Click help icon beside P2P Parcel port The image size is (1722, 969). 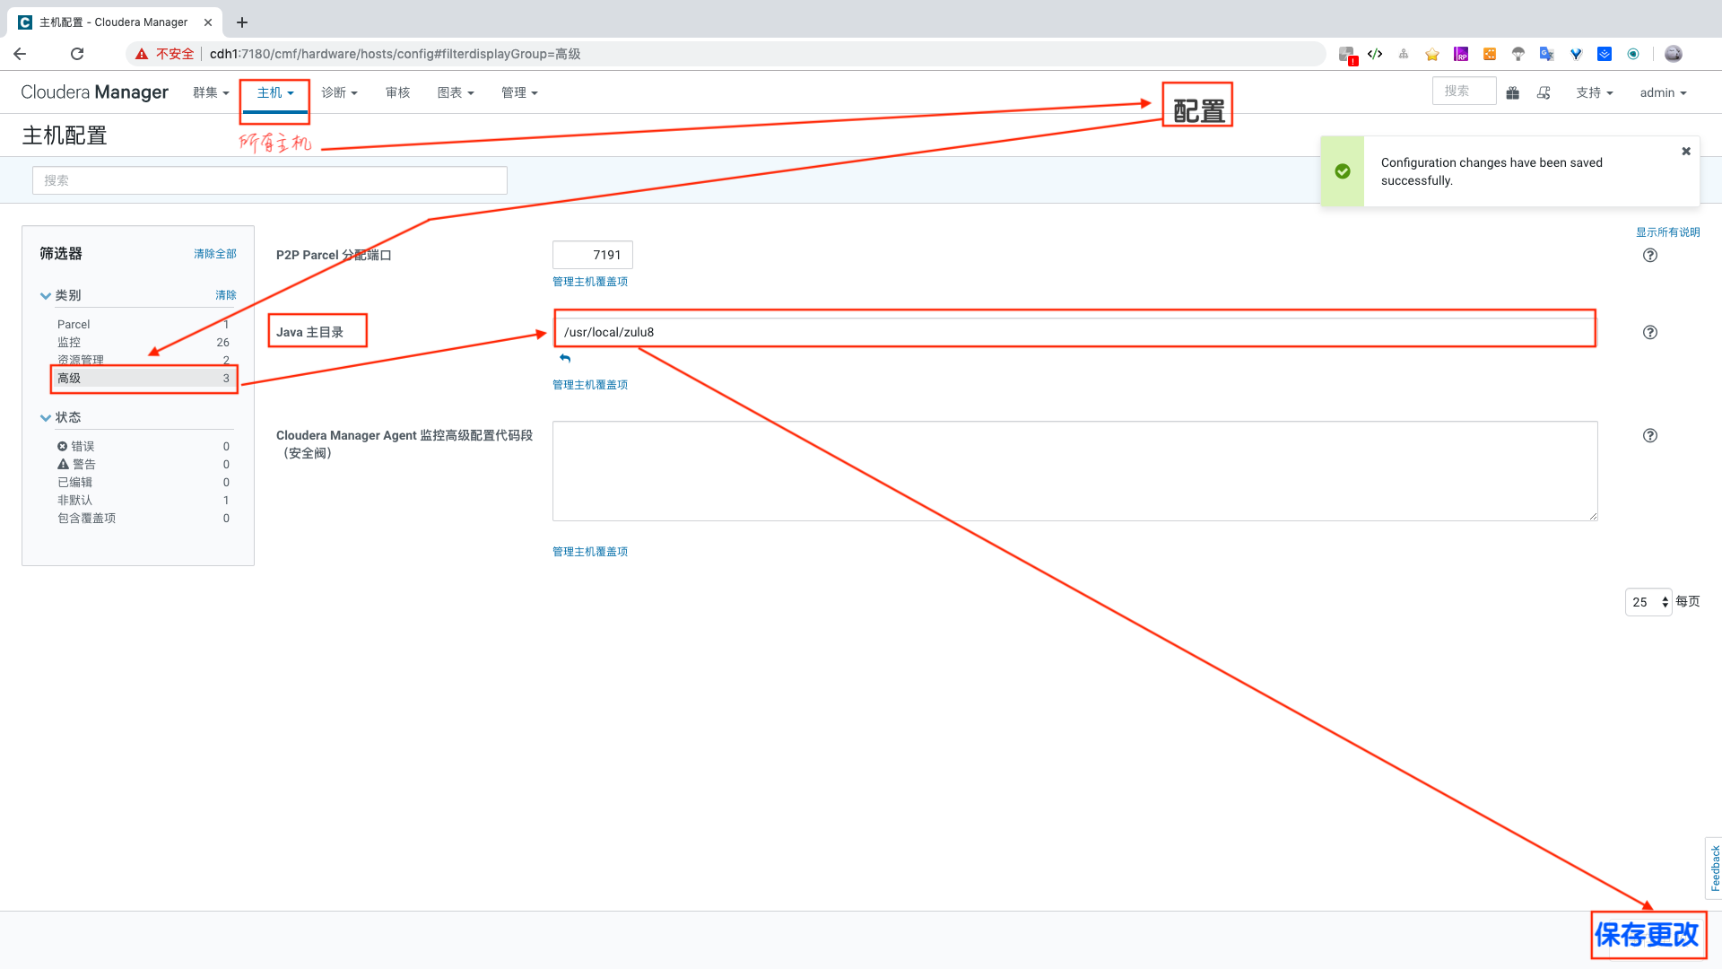click(1649, 256)
